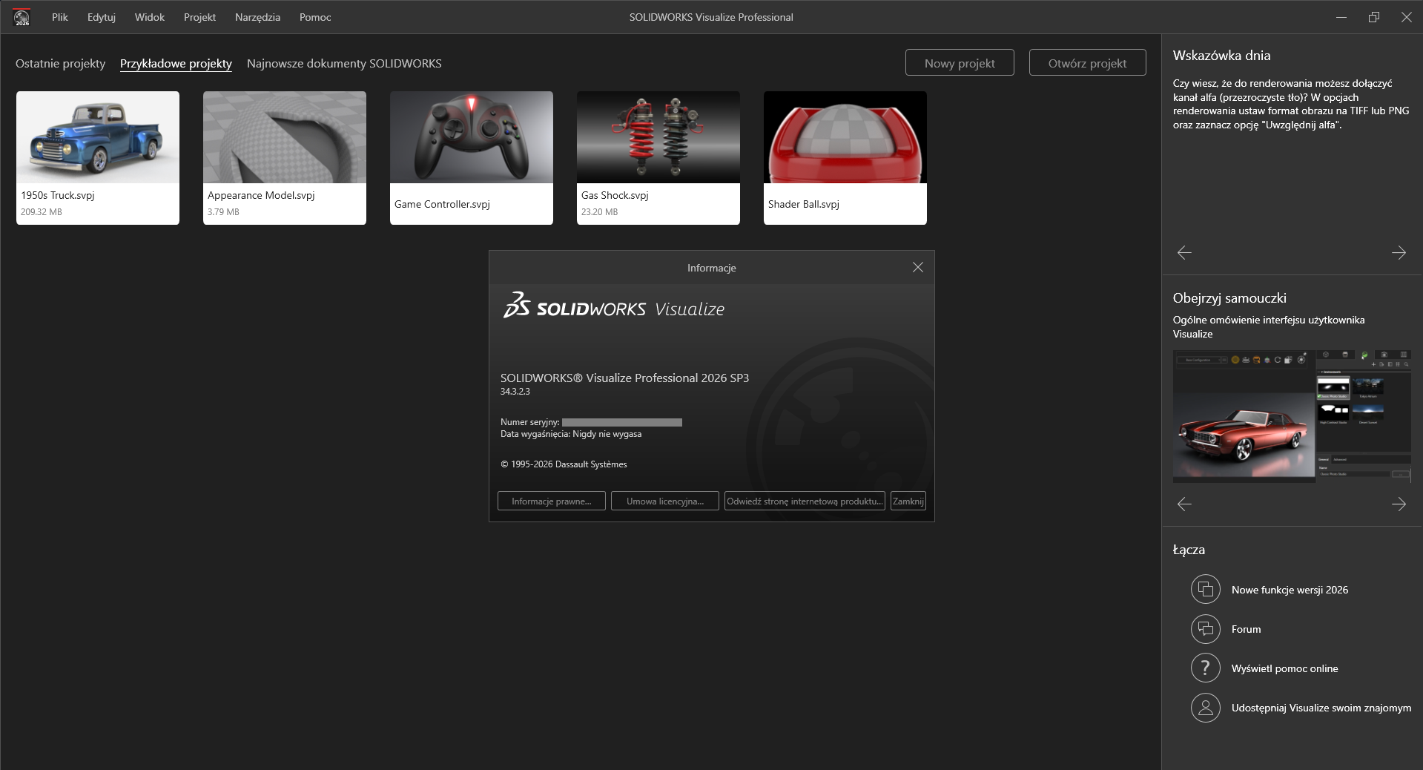The height and width of the screenshot is (770, 1423).
Task: Show Najnowsze dokumenty SOLIDWORKS tab
Action: pos(344,64)
